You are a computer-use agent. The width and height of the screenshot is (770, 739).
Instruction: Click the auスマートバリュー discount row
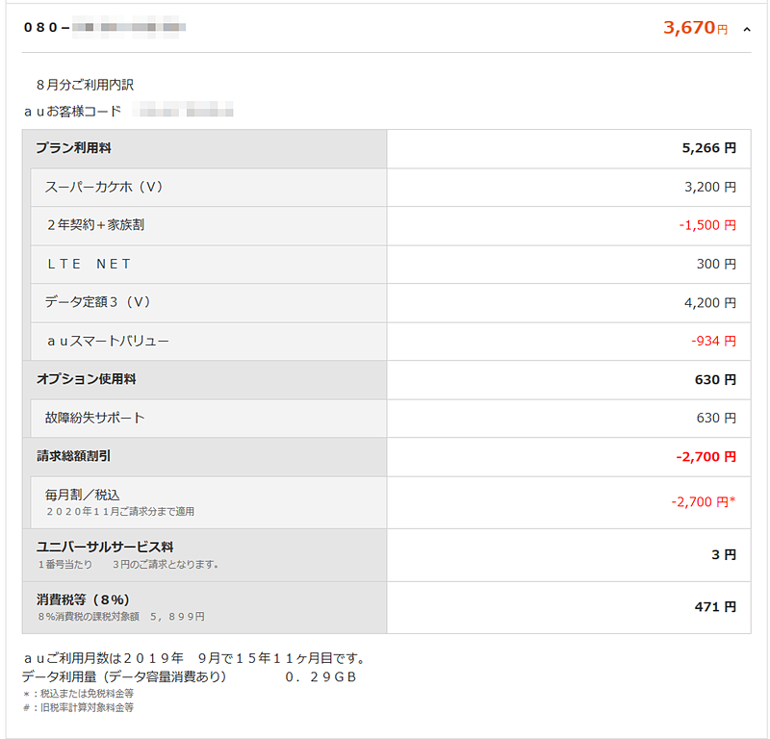pos(108,341)
